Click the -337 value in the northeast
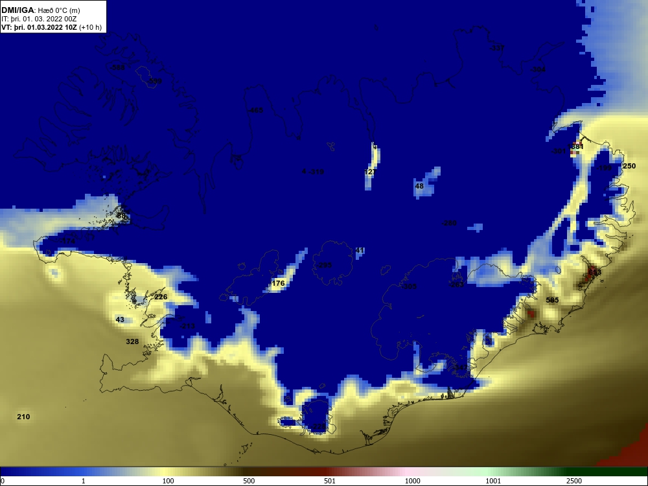Screen dimensions: 648x486 (497, 49)
